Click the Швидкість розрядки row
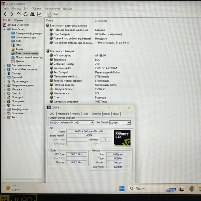 click(x=78, y=102)
